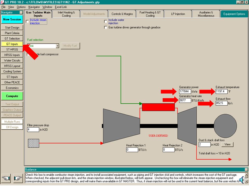Toggle the Include fuel compressor checkbox
This screenshot has height=186, width=249.
28,54
